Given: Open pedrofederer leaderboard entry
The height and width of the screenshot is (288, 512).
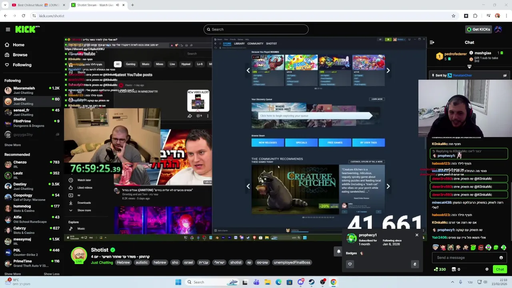Looking at the screenshot, I should [452, 56].
